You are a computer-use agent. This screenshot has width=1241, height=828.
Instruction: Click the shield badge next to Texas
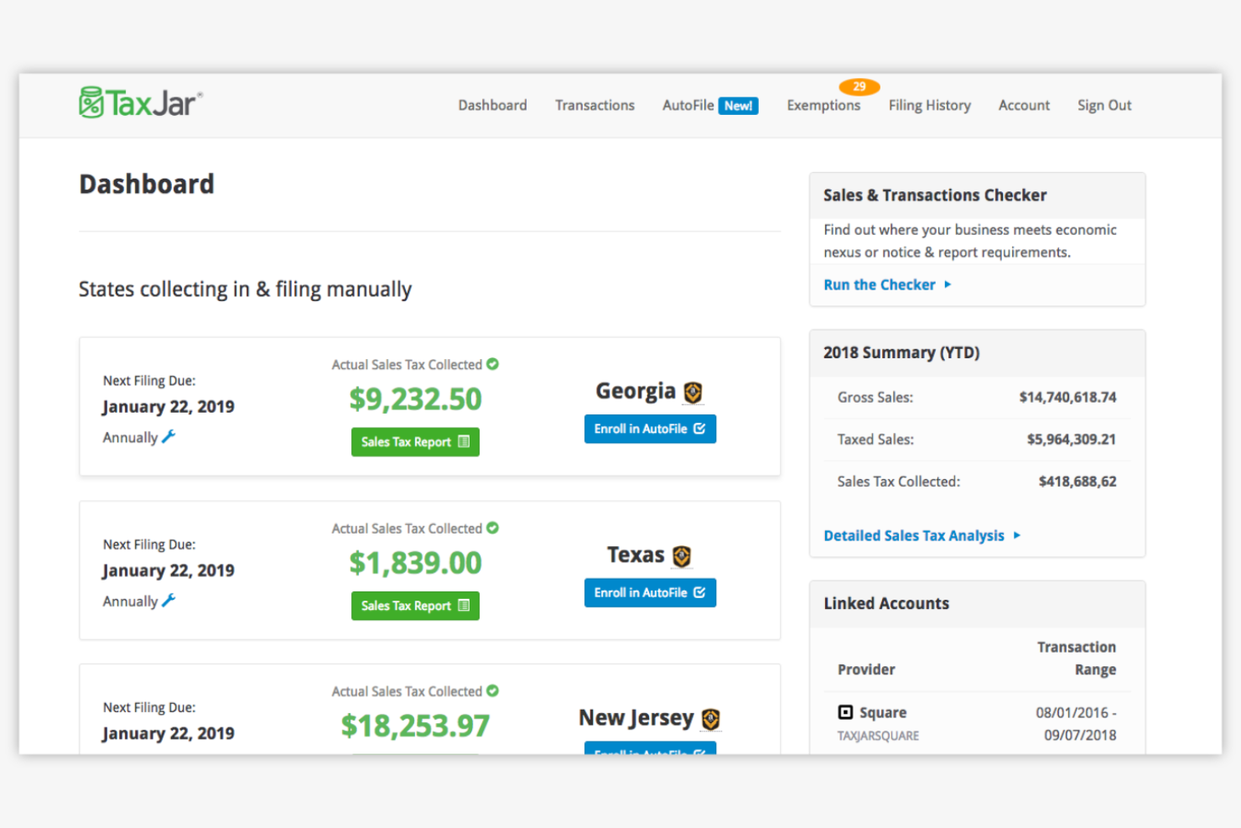[681, 555]
